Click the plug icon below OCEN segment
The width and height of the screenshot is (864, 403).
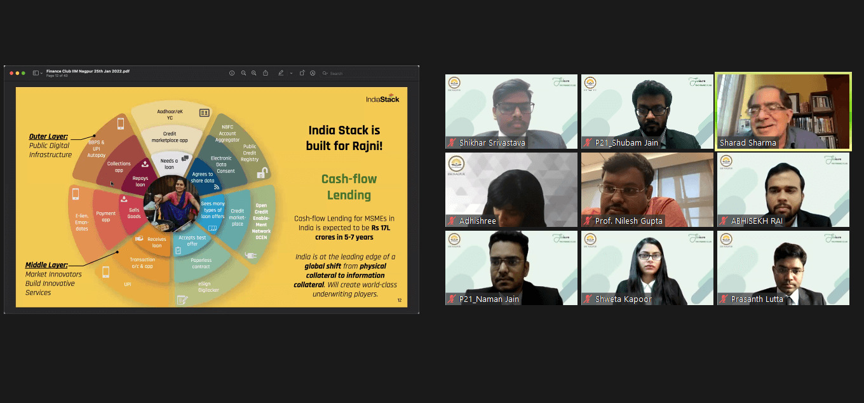point(250,255)
